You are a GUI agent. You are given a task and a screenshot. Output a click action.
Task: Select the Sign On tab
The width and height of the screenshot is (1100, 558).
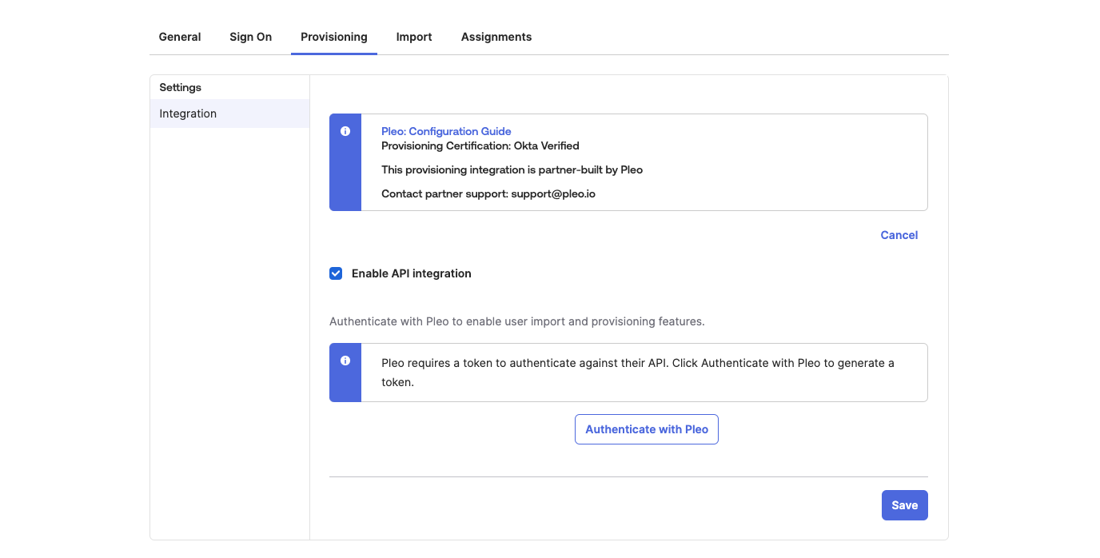click(x=250, y=37)
